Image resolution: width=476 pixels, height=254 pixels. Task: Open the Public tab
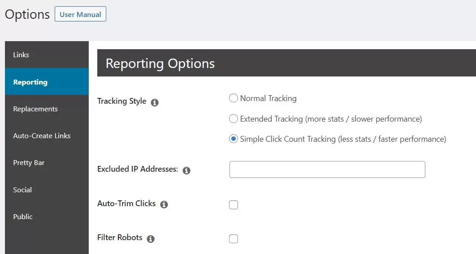[47, 216]
